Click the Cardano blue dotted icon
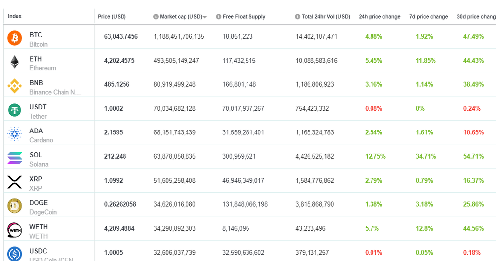Image resolution: width=496 pixels, height=261 pixels. coord(15,134)
